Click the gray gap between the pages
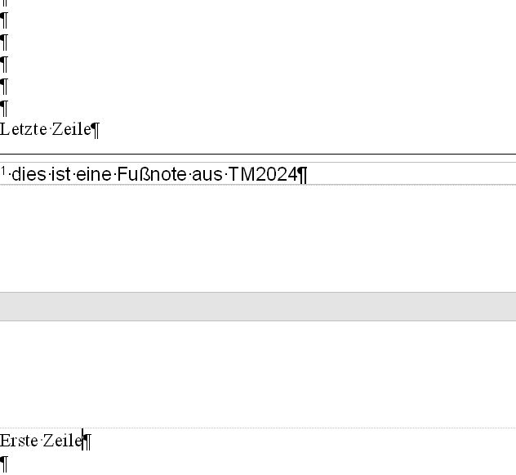This screenshot has height=475, width=516. 258,307
